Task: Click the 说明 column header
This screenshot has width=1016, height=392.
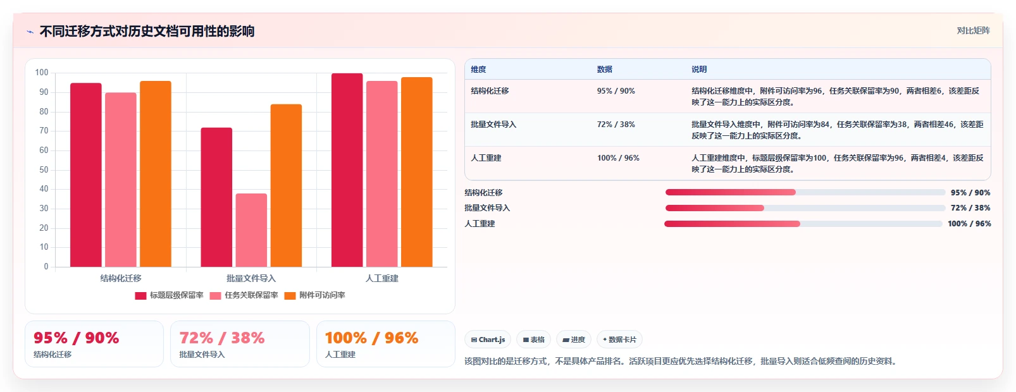Action: (x=699, y=70)
